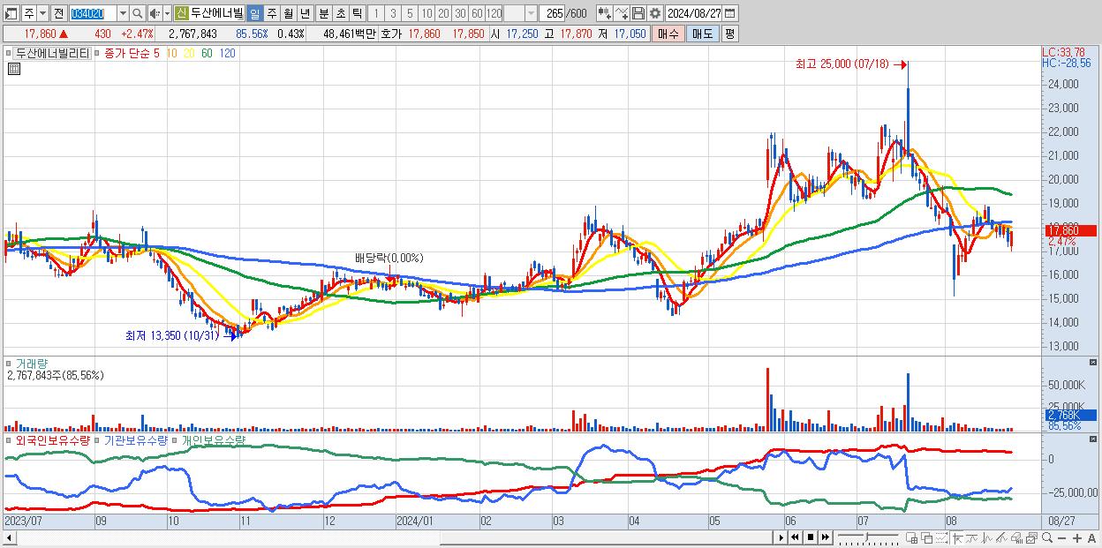Open chart settings gear icon
Screen dimensions: 1102x548
point(655,13)
